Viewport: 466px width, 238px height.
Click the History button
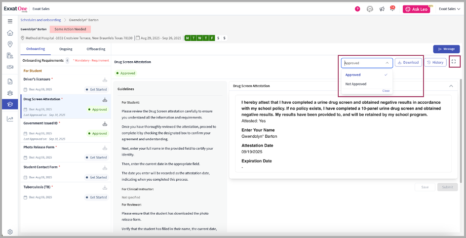click(x=435, y=62)
